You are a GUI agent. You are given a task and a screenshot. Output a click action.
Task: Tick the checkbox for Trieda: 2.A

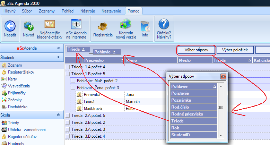coord(68,116)
